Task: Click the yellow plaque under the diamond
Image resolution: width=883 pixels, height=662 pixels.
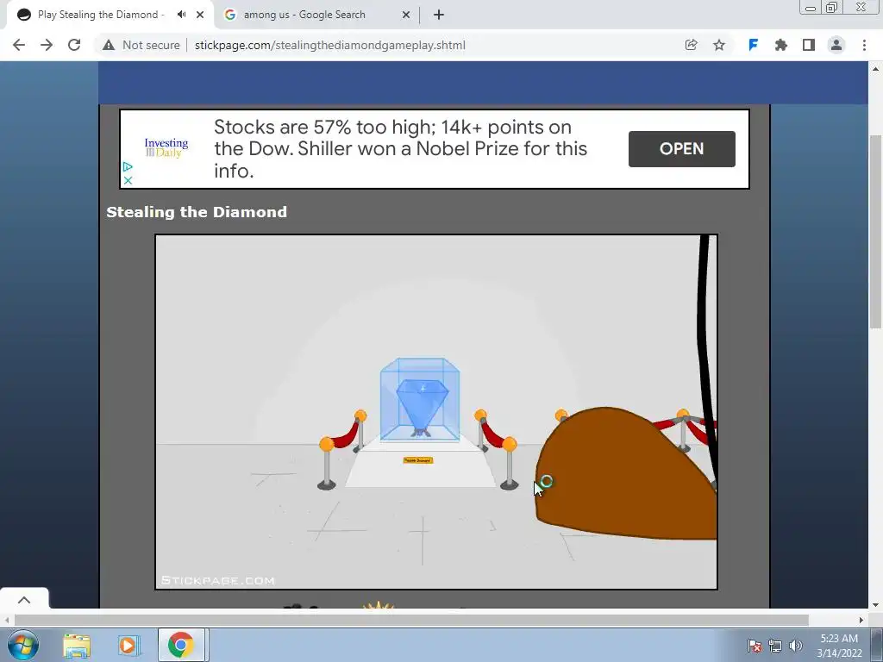Action: pyautogui.click(x=418, y=460)
